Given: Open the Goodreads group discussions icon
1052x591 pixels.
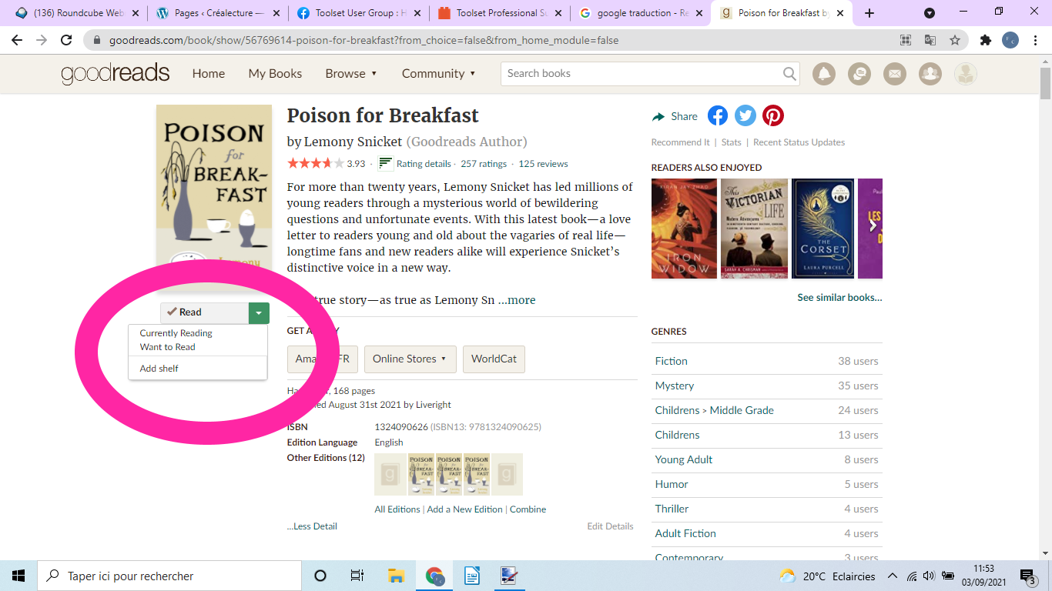Looking at the screenshot, I should pos(859,74).
